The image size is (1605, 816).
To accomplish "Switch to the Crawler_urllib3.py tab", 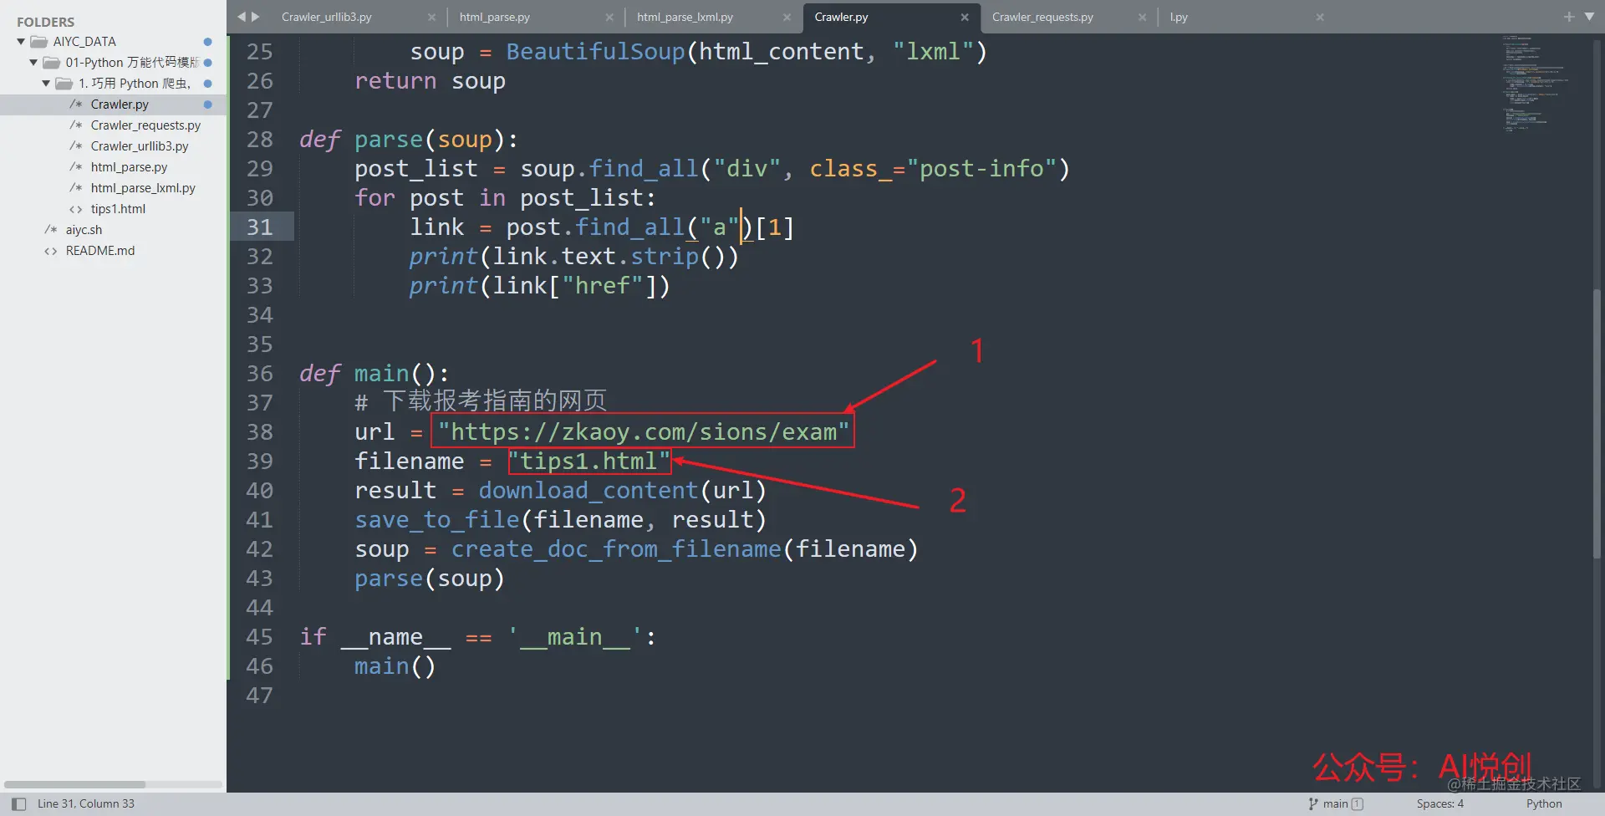I will [x=327, y=17].
